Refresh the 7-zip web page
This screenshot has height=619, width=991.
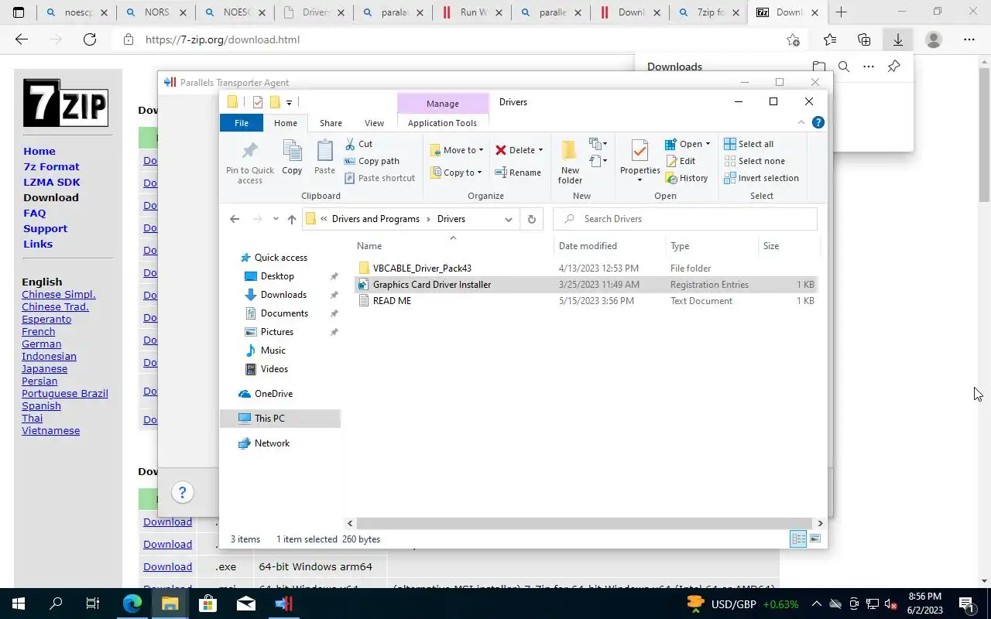tap(90, 39)
